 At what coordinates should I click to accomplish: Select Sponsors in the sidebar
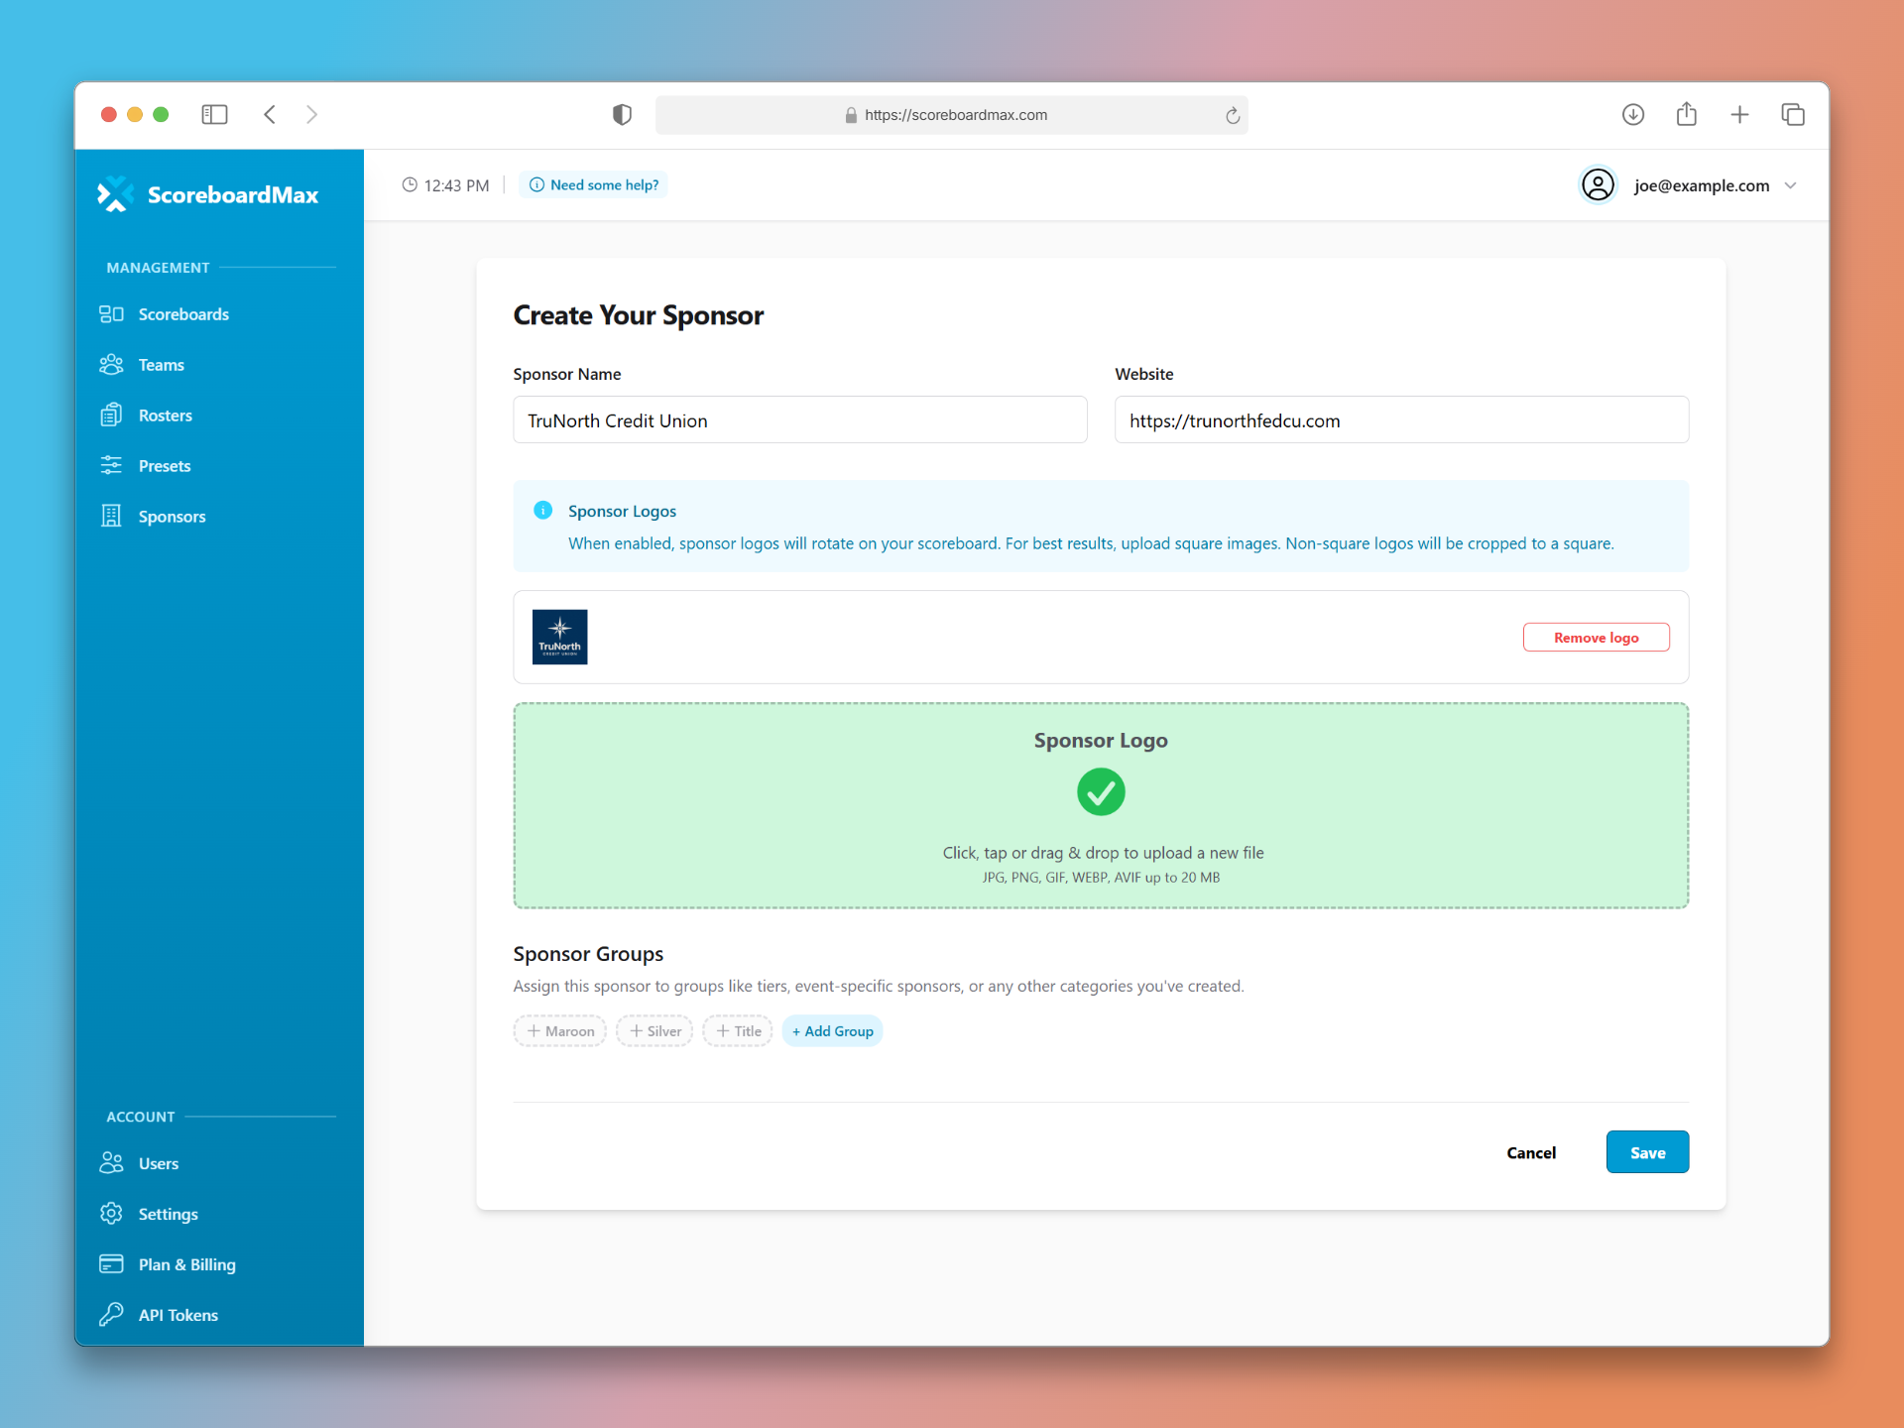pyautogui.click(x=173, y=517)
